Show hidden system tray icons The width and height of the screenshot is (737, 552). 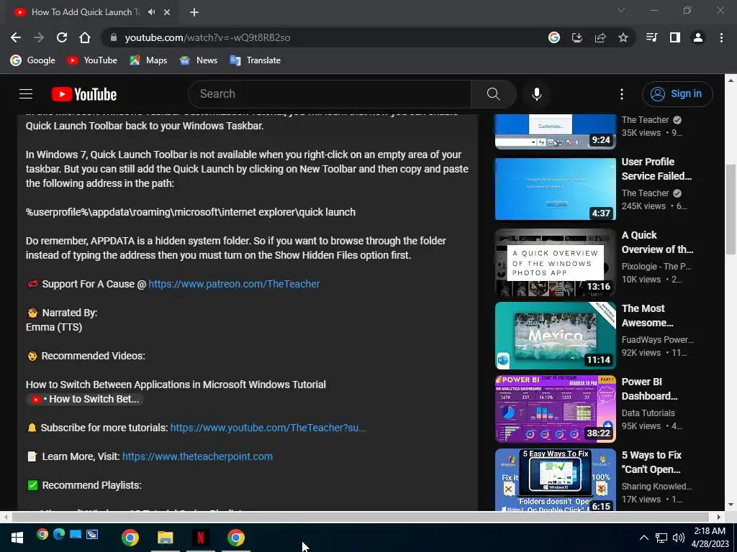tap(644, 538)
